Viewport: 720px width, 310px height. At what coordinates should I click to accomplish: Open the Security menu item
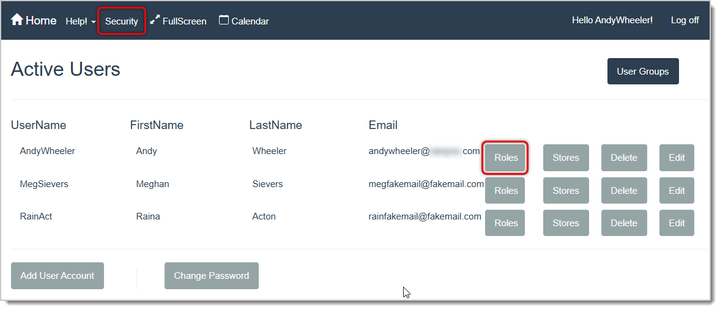point(122,21)
